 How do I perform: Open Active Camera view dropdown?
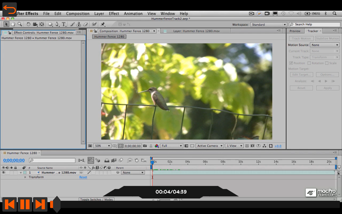210,146
